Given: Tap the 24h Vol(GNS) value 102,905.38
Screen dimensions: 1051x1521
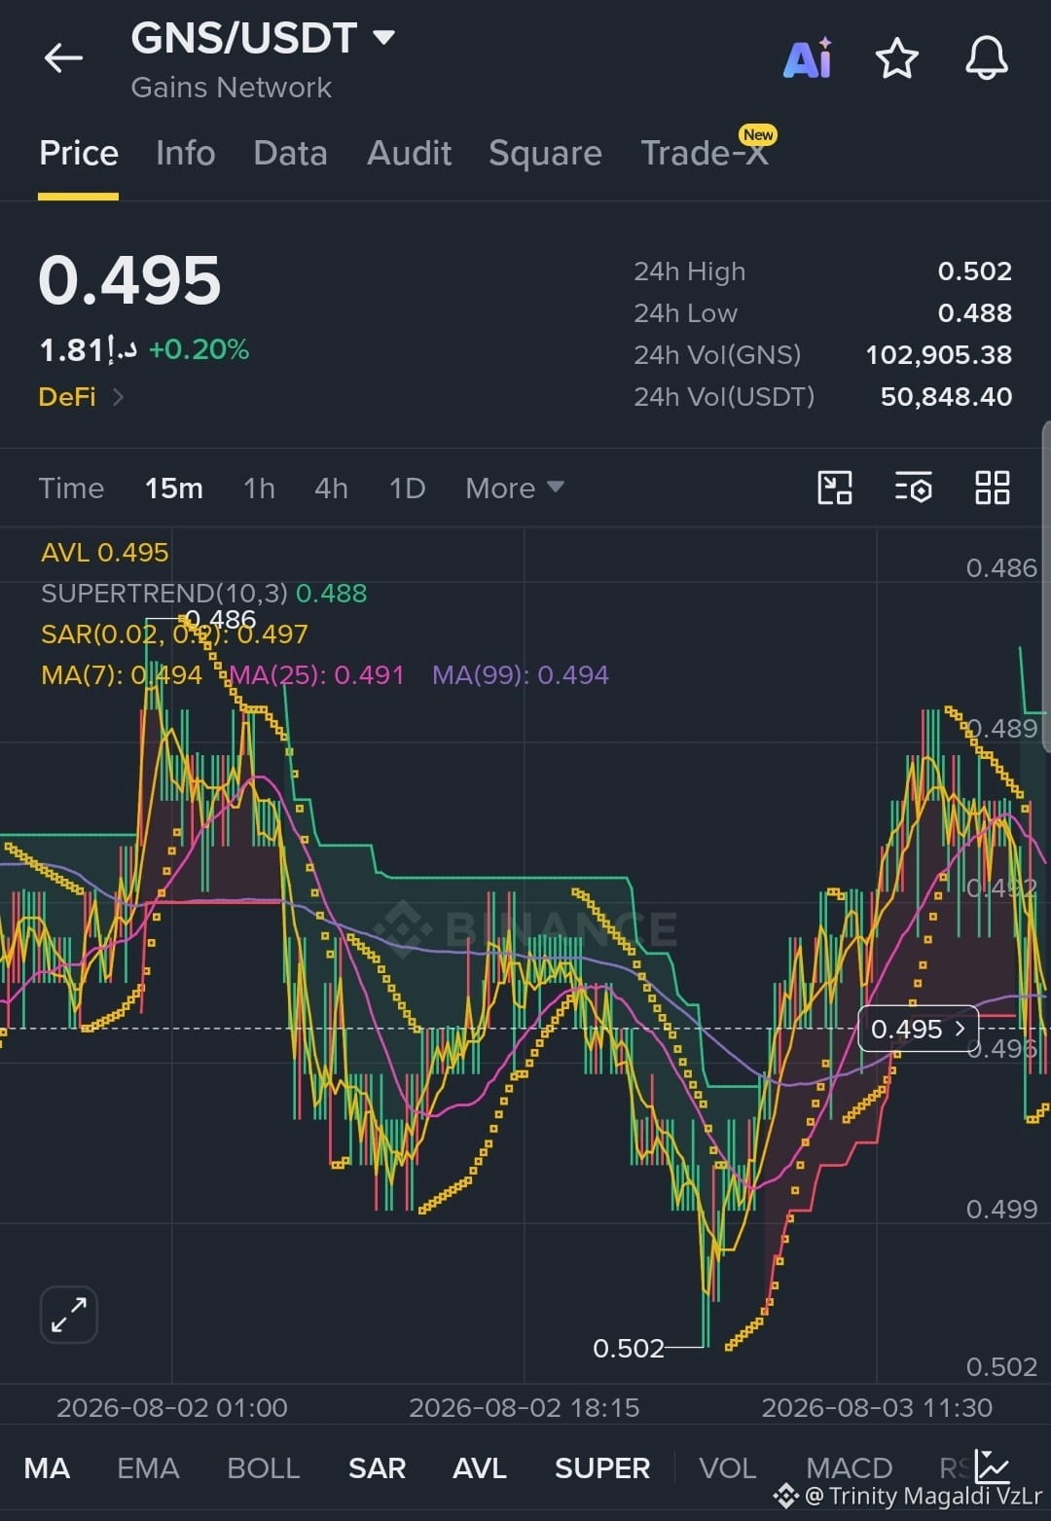Looking at the screenshot, I should coord(939,354).
